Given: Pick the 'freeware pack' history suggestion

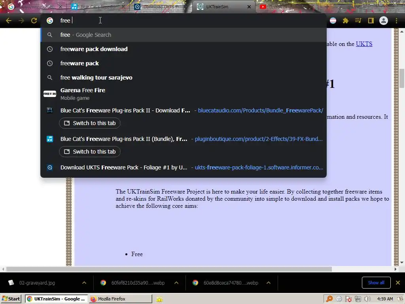Looking at the screenshot, I should click(x=184, y=63).
